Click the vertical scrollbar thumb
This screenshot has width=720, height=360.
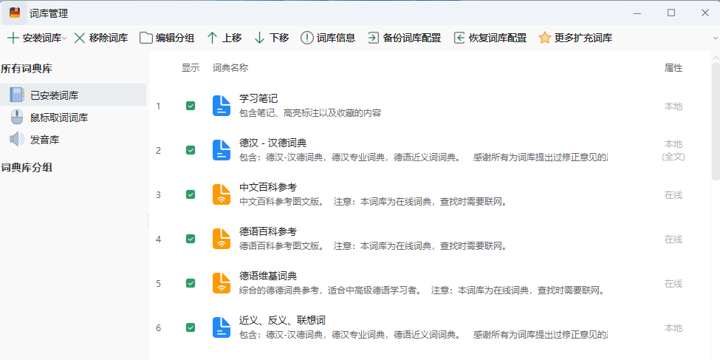click(716, 121)
